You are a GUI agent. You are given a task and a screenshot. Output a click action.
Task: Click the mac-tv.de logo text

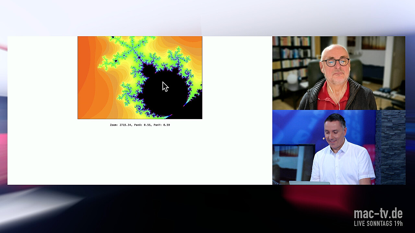(x=378, y=214)
